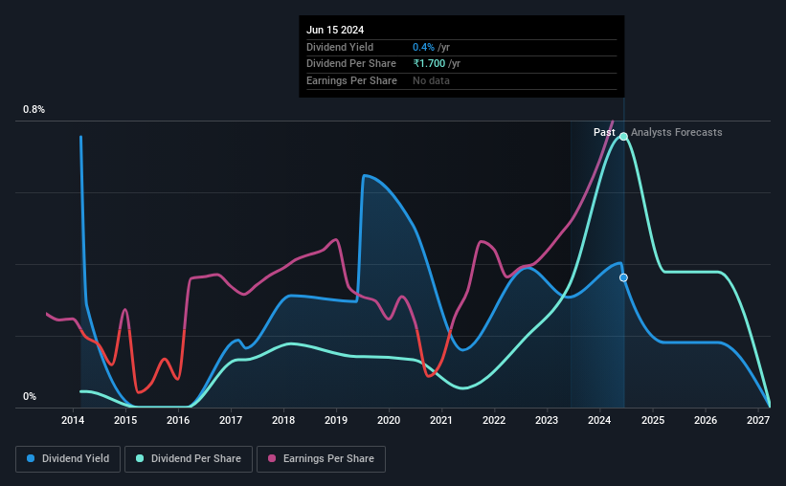This screenshot has width=786, height=486.
Task: Click the 2015 x-axis label
Action: click(125, 420)
